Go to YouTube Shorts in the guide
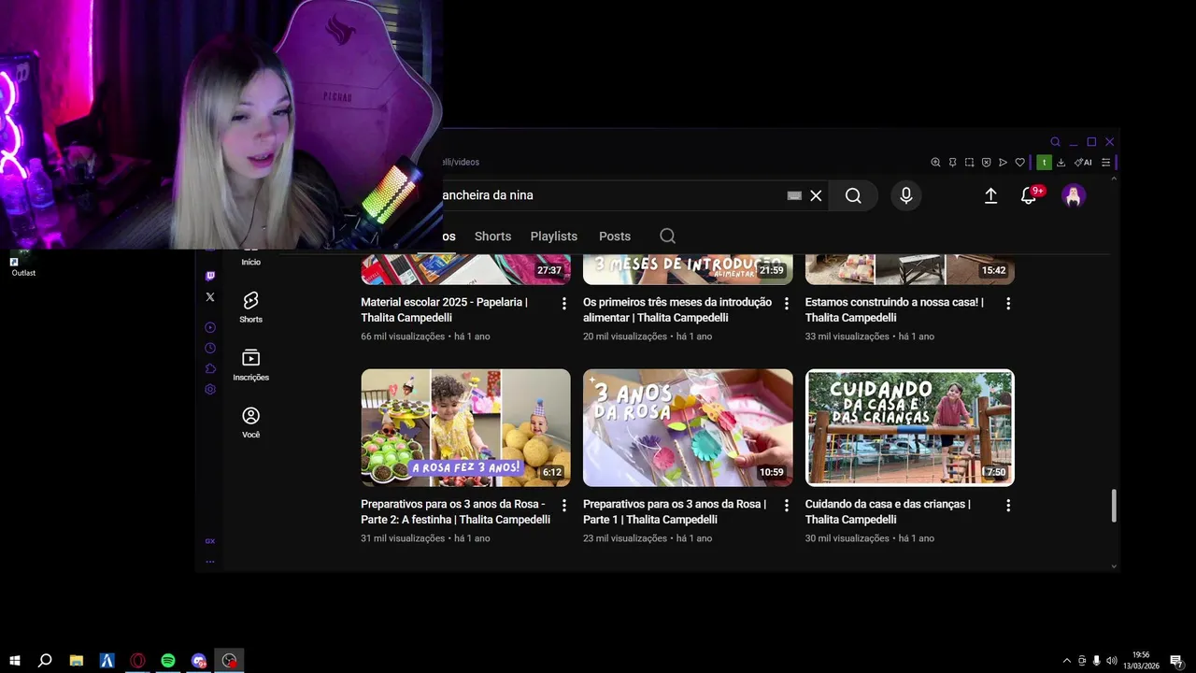This screenshot has width=1196, height=673. pos(250,307)
